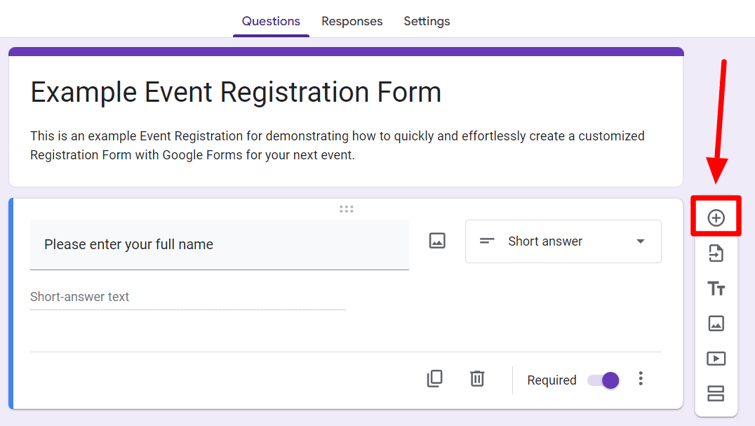755x426 pixels.
Task: Click the full name question field
Action: pos(219,244)
